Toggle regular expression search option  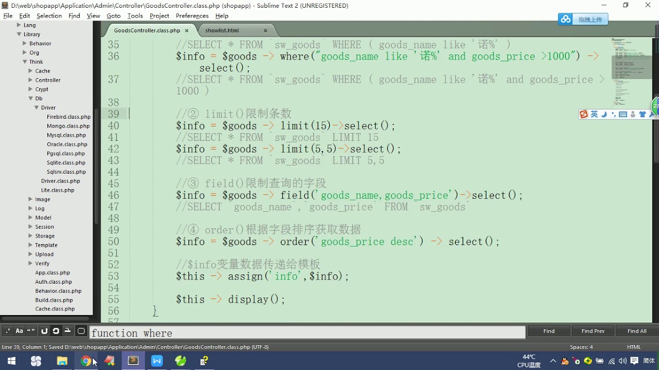pyautogui.click(x=8, y=331)
